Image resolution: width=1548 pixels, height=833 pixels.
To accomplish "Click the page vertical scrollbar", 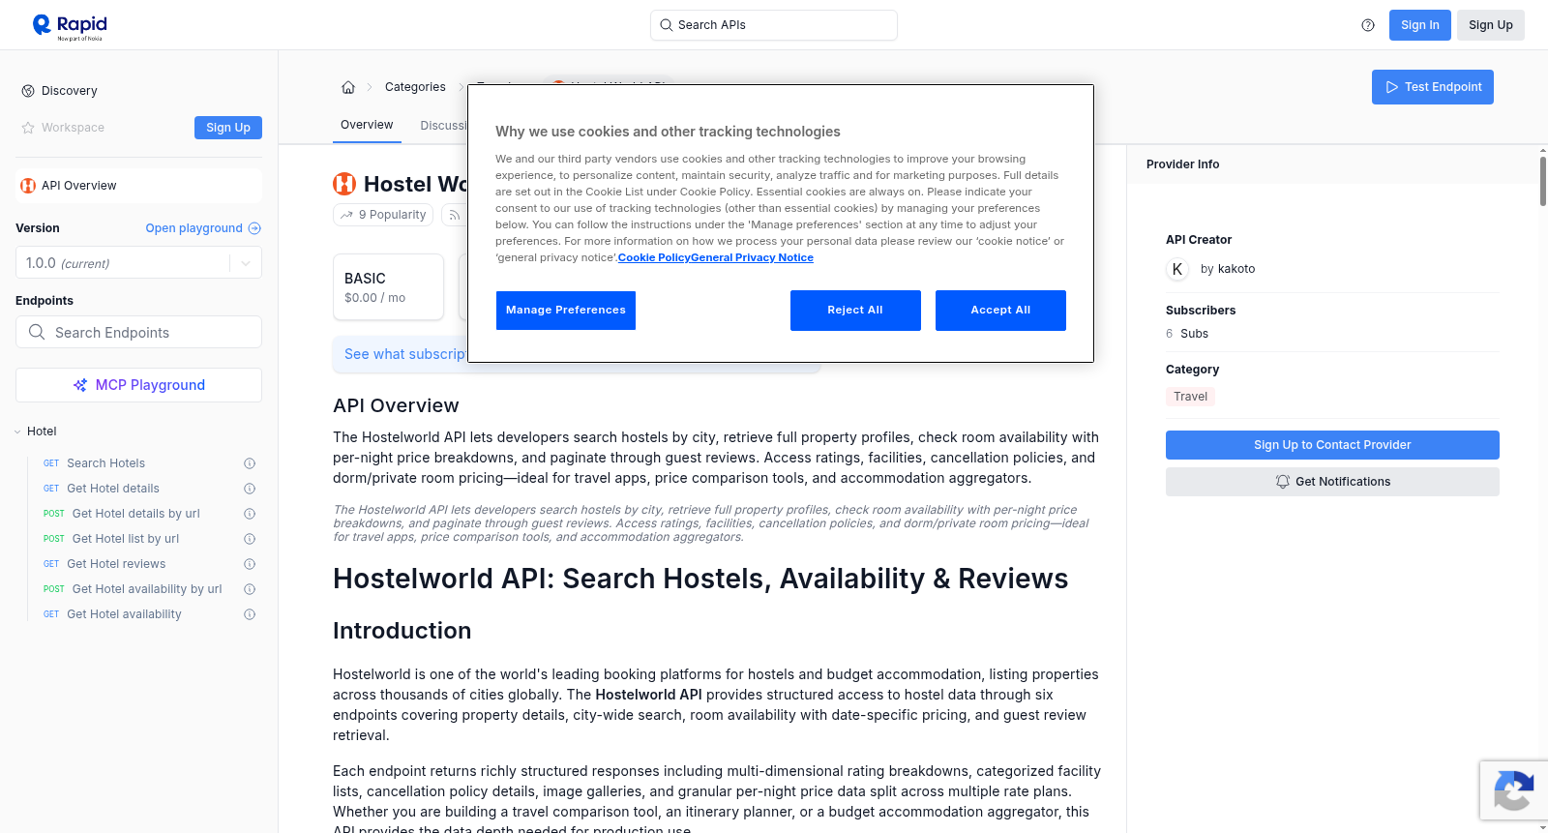I will coord(1543,180).
